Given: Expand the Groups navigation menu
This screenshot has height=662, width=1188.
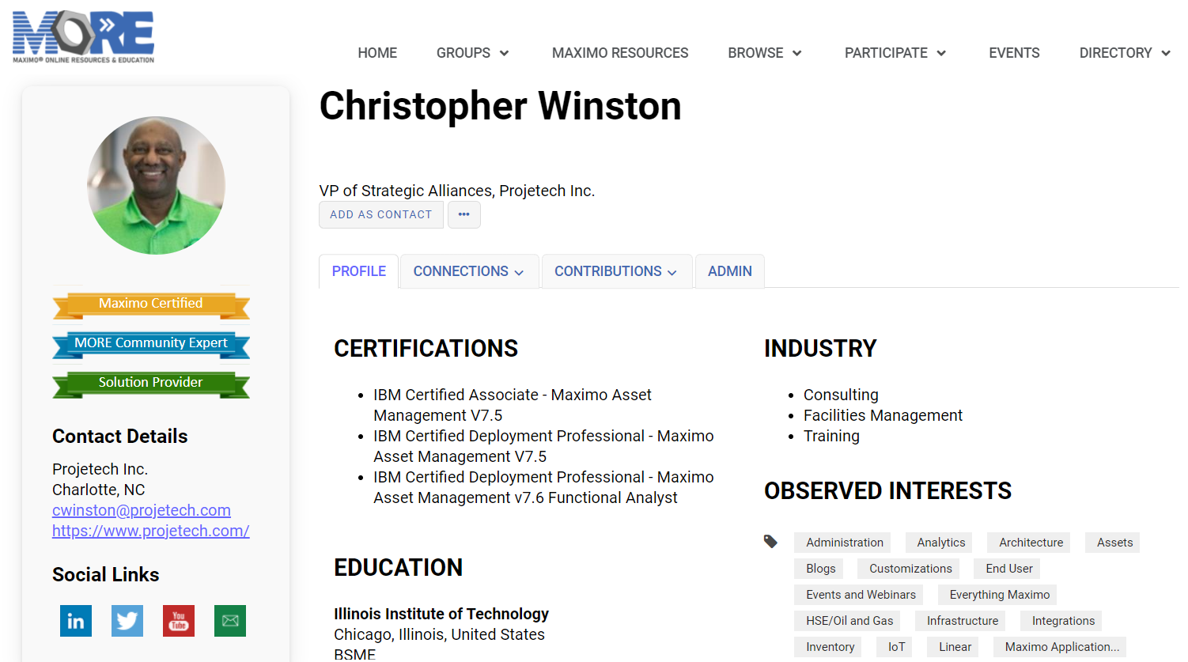Looking at the screenshot, I should pyautogui.click(x=473, y=53).
